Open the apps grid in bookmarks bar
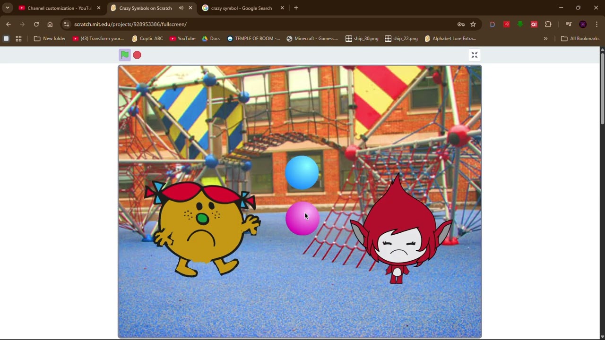 pos(18,39)
